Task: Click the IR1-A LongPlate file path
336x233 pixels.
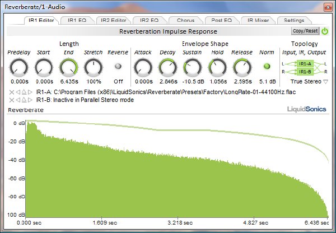Action: (x=175, y=92)
